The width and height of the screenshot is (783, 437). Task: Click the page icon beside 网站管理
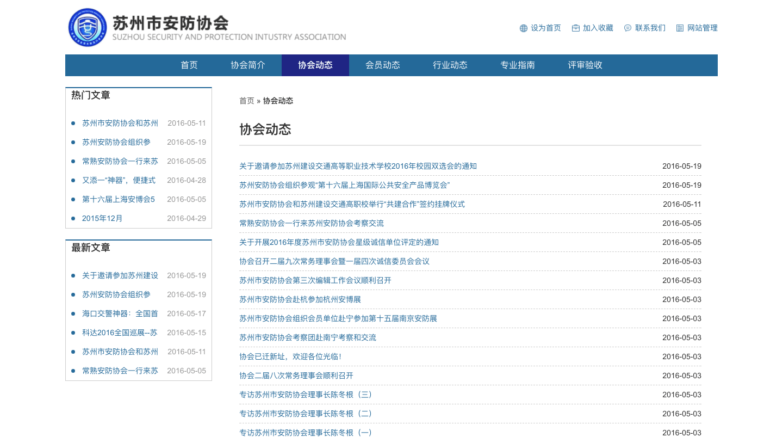pos(680,28)
